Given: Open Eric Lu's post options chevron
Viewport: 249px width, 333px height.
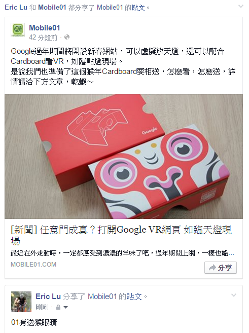Looking at the screenshot, I should [x=234, y=295].
